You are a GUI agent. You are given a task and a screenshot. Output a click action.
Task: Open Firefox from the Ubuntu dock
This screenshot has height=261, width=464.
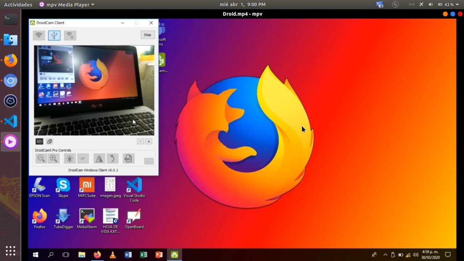click(11, 60)
